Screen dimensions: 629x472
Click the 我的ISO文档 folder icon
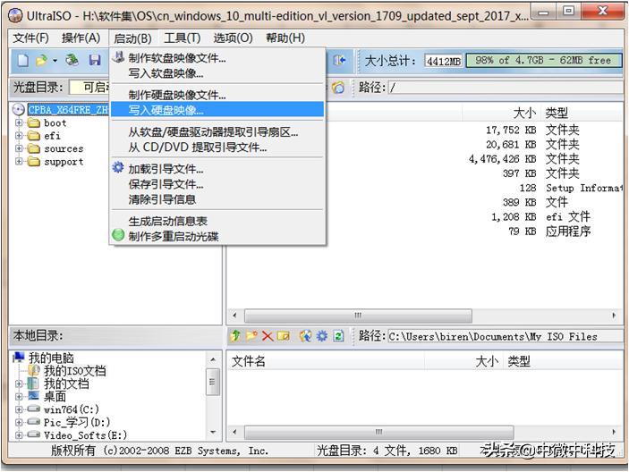point(34,370)
